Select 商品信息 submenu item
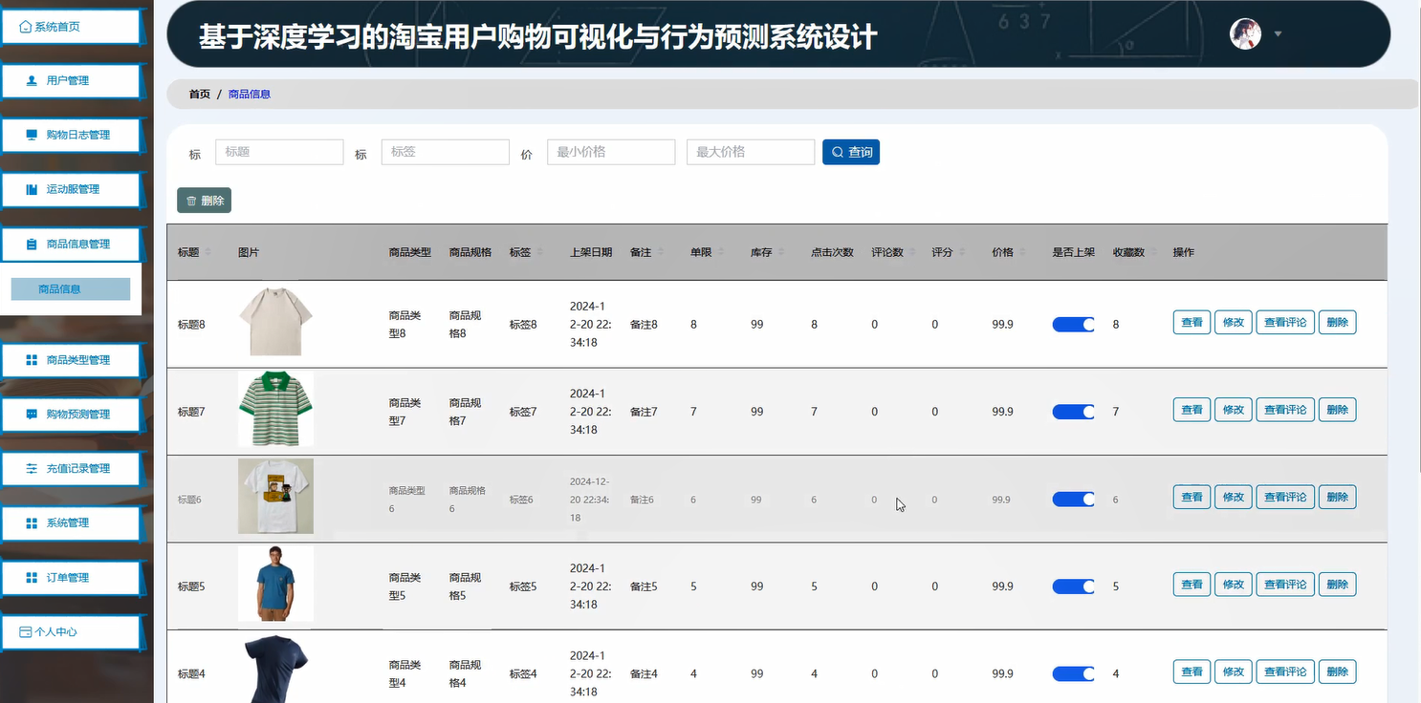The width and height of the screenshot is (1421, 703). [71, 289]
